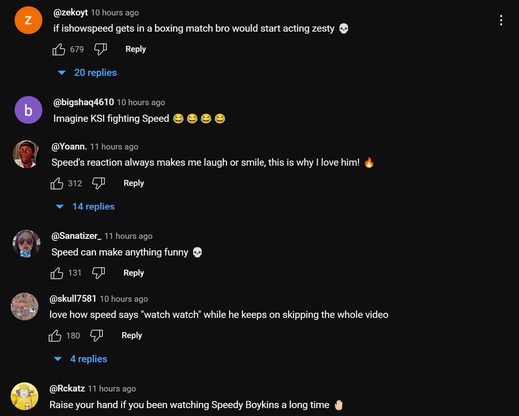This screenshot has width=519, height=416.
Task: Like @Sanatizer_'s 'Speed can make anything funny' comment
Action: click(x=57, y=272)
